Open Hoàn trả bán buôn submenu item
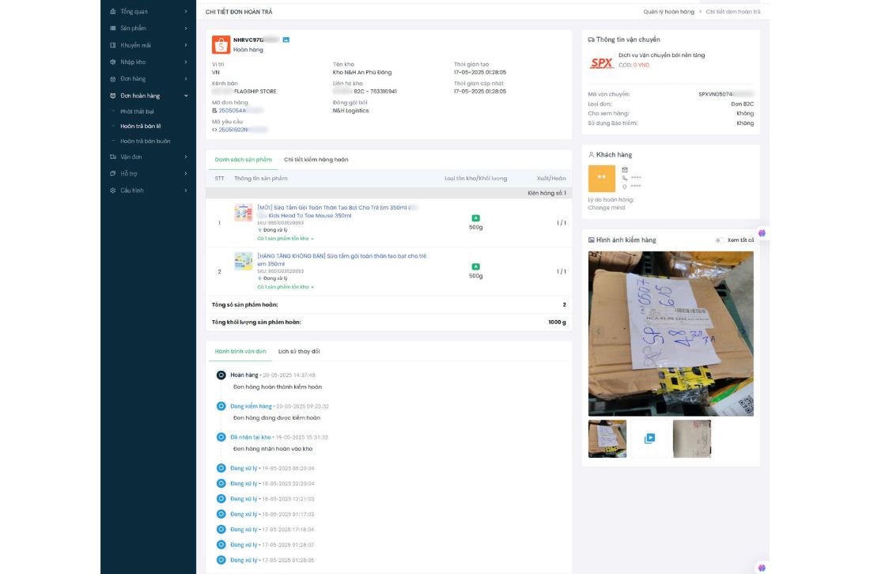 [x=146, y=142]
